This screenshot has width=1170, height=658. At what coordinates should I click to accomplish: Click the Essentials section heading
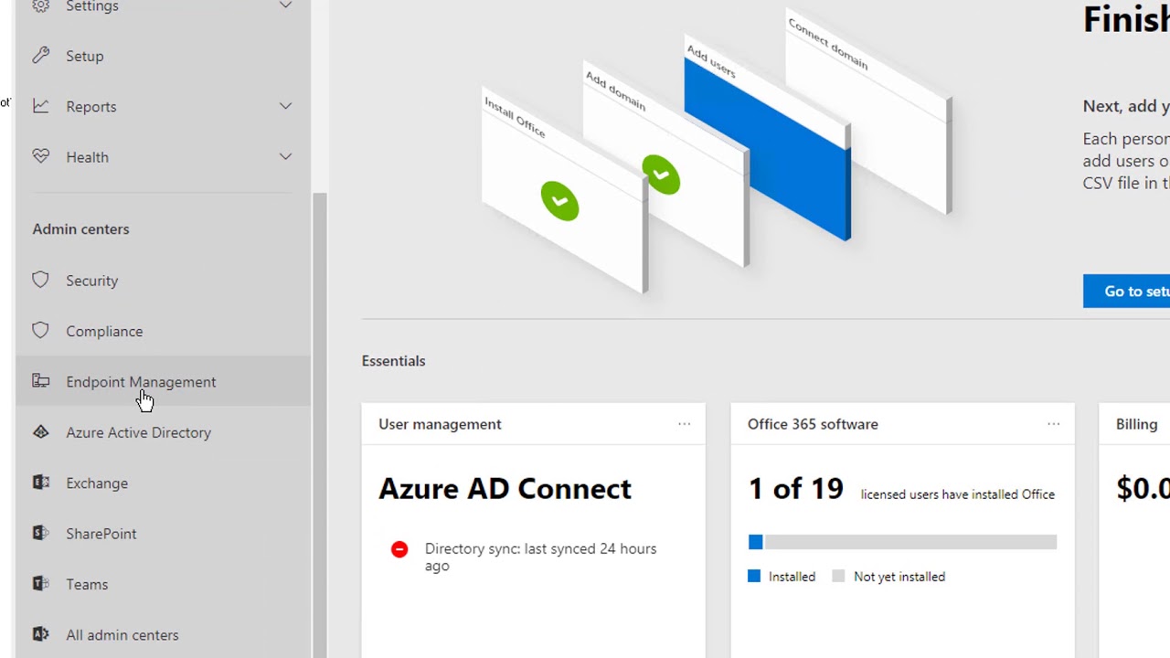pyautogui.click(x=393, y=360)
